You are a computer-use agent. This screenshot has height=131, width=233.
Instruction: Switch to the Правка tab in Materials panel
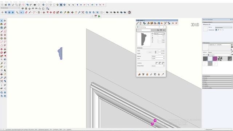(x=210, y=52)
